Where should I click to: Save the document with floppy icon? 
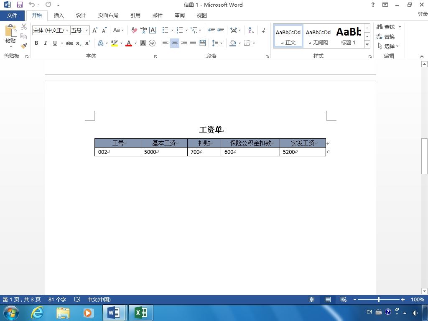[19, 5]
